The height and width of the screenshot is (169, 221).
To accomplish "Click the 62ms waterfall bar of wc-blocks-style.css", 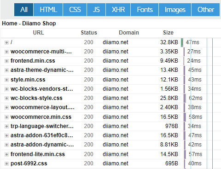I will (185, 98).
